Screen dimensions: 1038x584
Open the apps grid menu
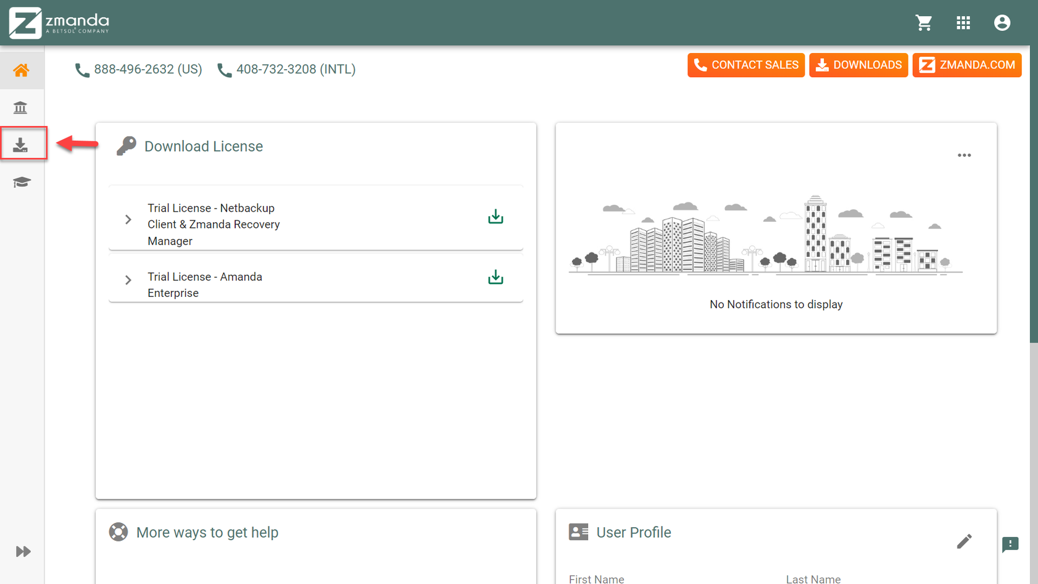coord(963,23)
